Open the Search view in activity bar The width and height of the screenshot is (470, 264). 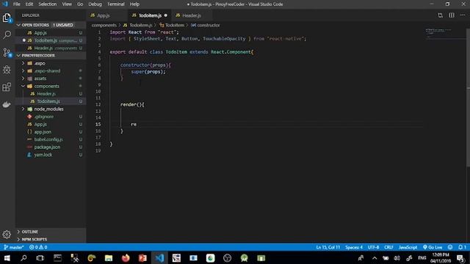7,34
